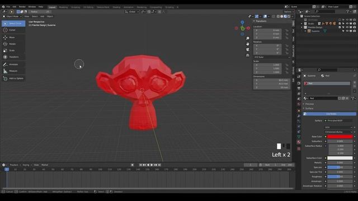Click the viewport zoom magnifier icon

pos(247,39)
